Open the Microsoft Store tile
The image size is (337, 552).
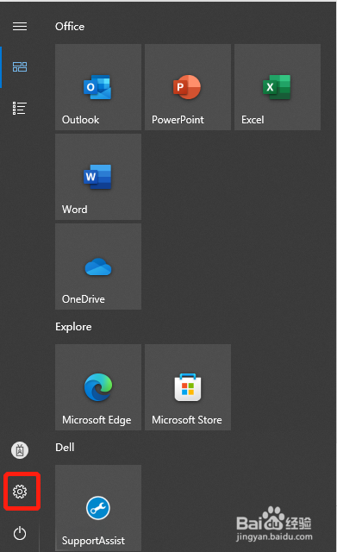pyautogui.click(x=188, y=387)
